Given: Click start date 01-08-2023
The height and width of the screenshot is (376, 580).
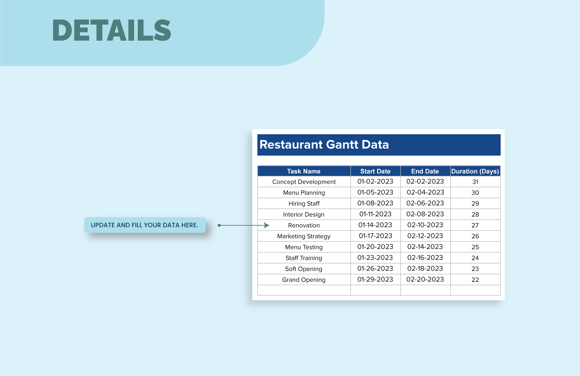Looking at the screenshot, I should point(375,203).
